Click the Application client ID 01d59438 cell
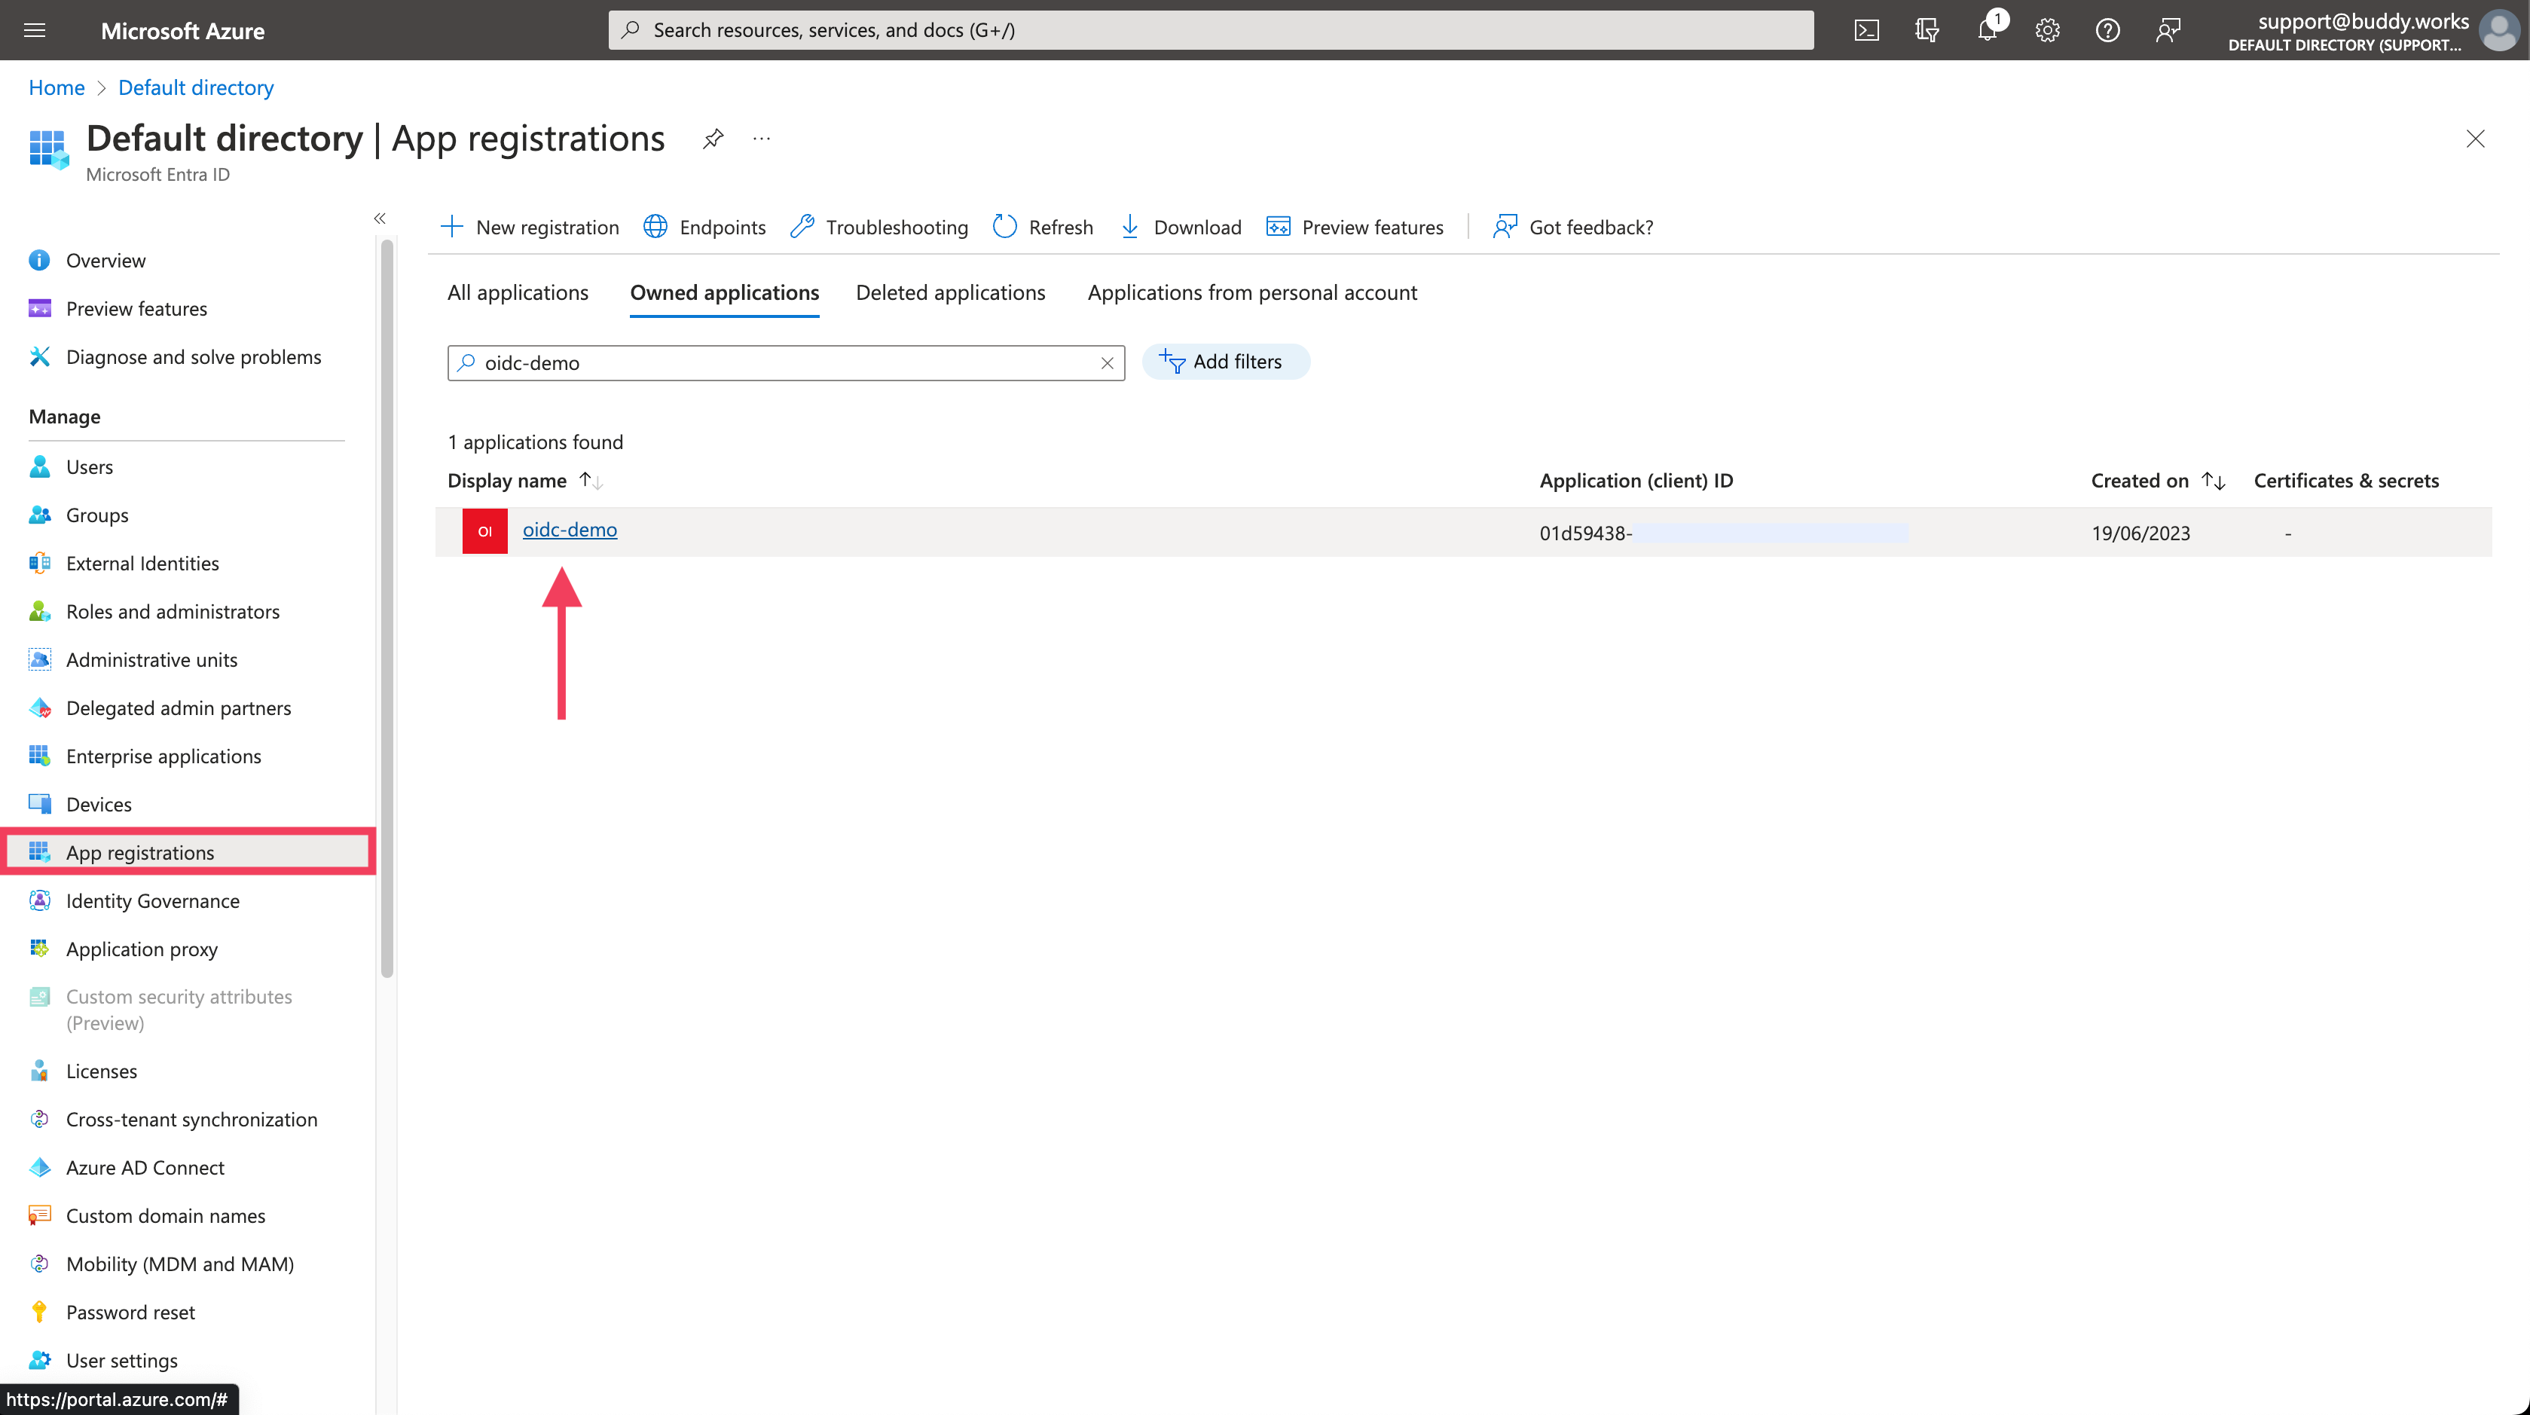This screenshot has width=2530, height=1415. point(1722,533)
